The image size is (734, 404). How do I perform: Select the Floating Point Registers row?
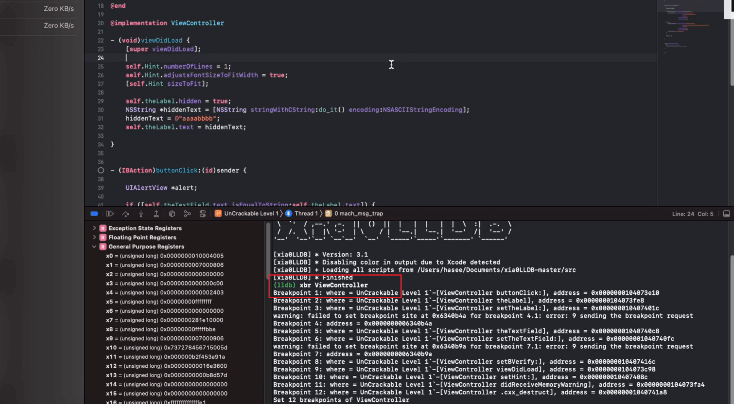142,237
